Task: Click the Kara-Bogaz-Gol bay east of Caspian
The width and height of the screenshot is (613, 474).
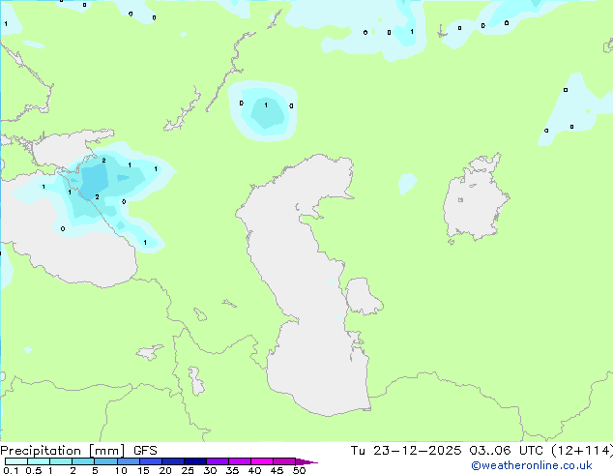Action: tap(363, 296)
